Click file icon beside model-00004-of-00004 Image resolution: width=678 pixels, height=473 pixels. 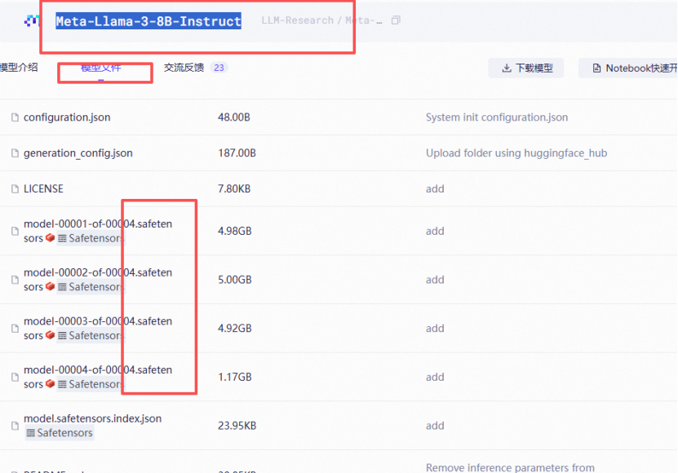click(x=16, y=377)
